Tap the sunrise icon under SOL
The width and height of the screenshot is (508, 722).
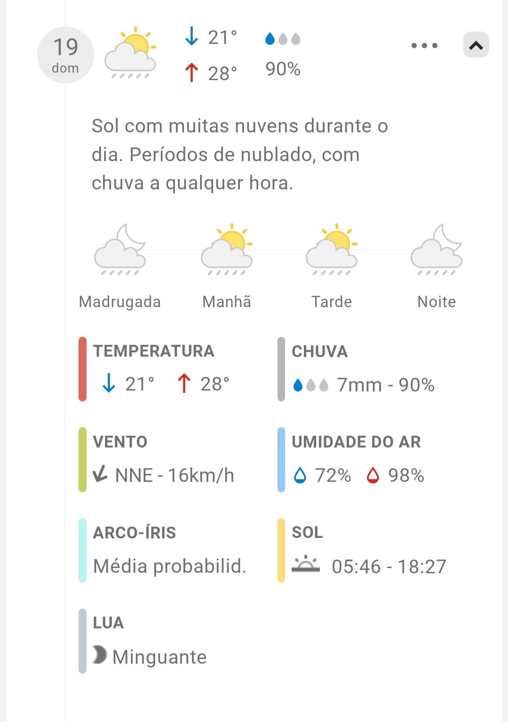[305, 564]
